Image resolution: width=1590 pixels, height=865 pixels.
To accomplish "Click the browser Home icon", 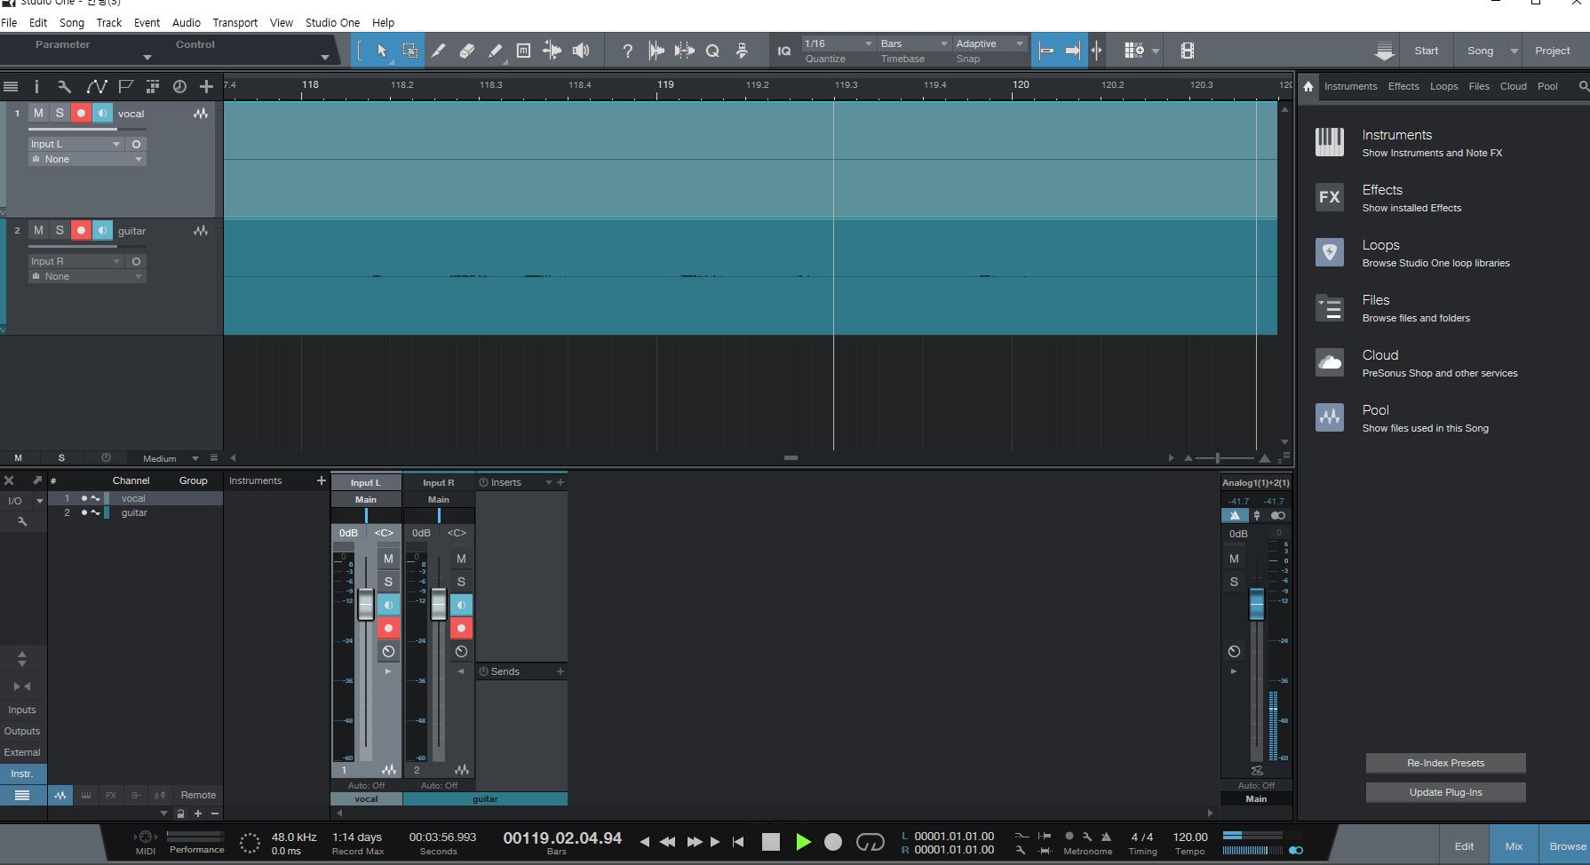I will point(1308,86).
